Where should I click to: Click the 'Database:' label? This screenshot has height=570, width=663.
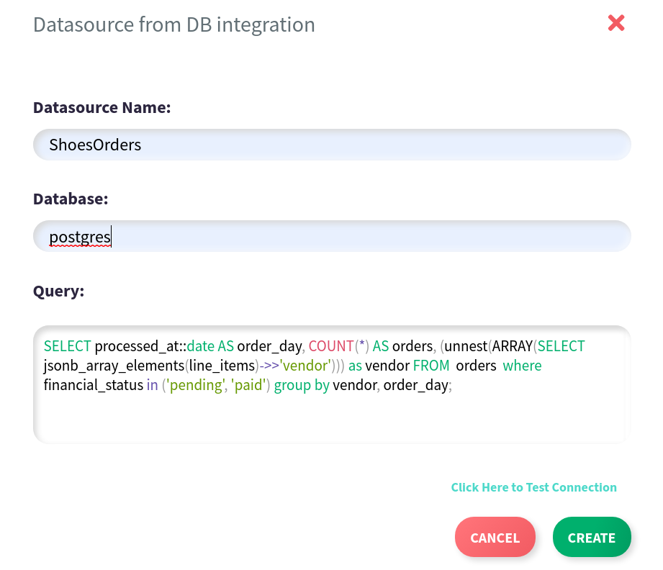(x=71, y=199)
